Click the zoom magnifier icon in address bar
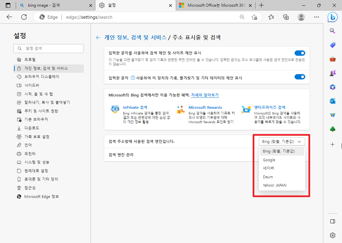 click(242, 17)
